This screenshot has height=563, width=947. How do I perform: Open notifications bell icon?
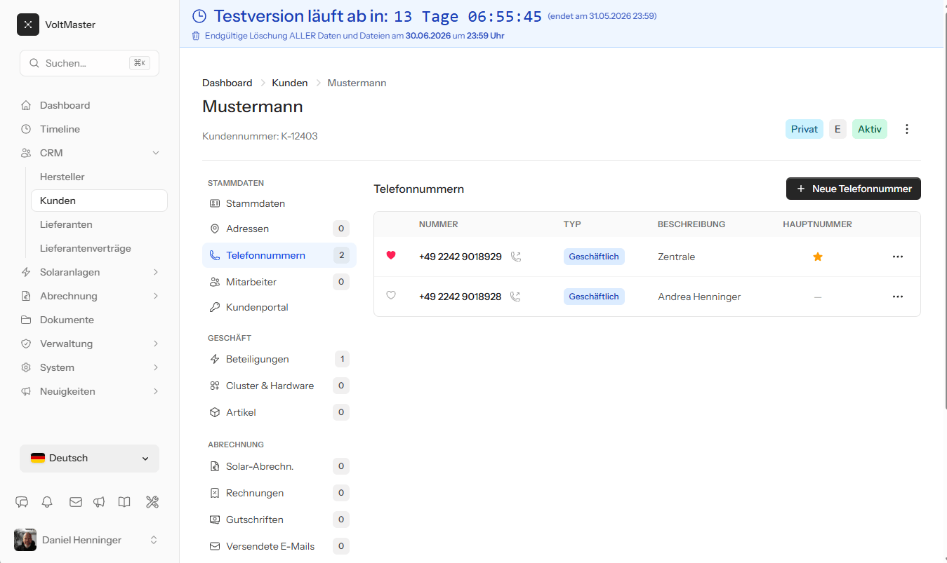[47, 502]
